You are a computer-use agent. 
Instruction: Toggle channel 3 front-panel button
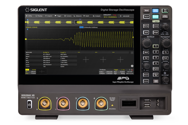click(x=156, y=57)
